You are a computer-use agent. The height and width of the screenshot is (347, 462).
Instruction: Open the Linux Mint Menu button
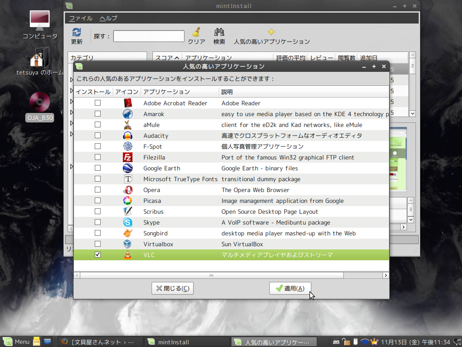16,342
